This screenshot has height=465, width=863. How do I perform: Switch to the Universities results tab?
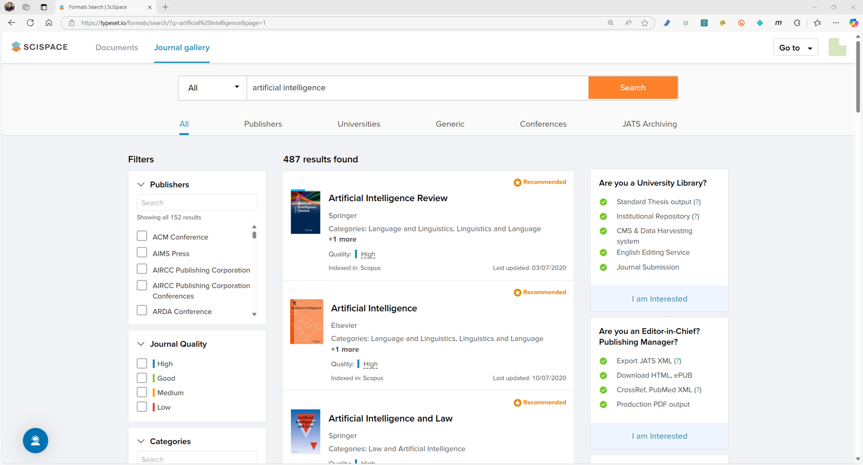point(359,124)
